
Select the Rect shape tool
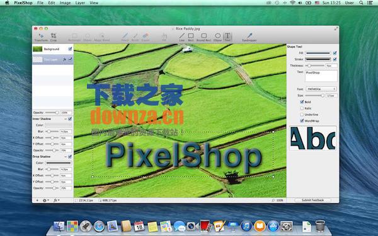pyautogui.click(x=191, y=37)
